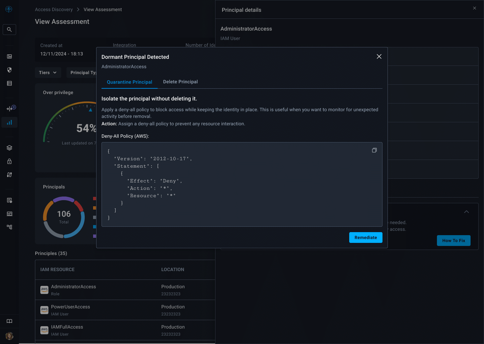The height and width of the screenshot is (344, 484).
Task: Click AdministratorAccess title in Principal details
Action: click(x=246, y=29)
